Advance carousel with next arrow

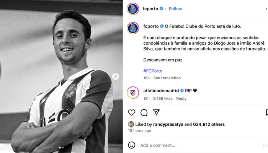coord(116,76)
